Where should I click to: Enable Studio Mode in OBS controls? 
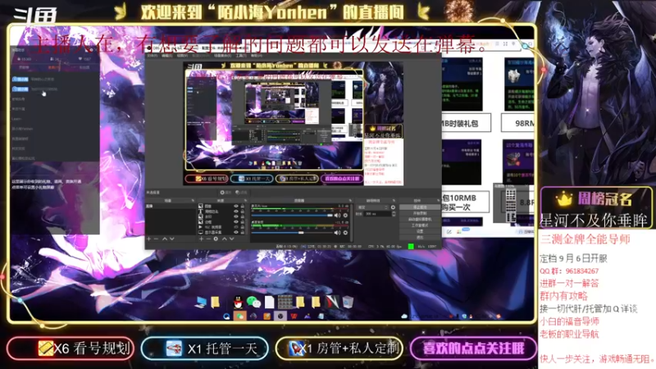420,225
